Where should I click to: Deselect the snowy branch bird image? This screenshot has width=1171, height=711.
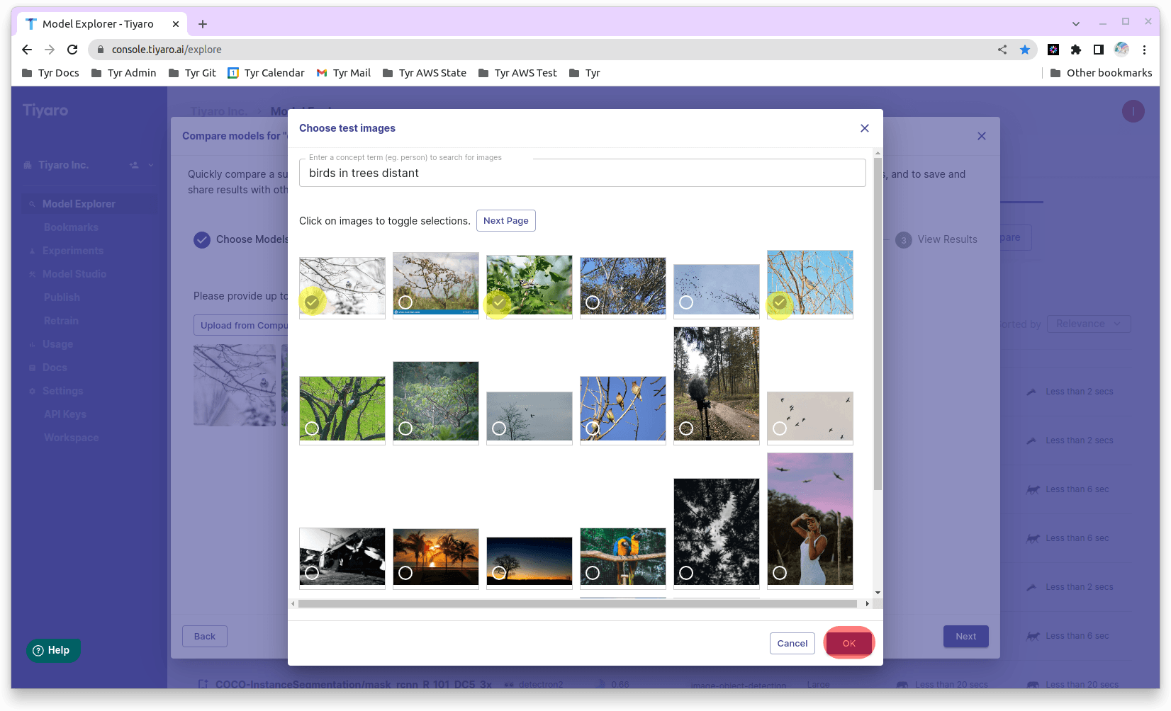pyautogui.click(x=342, y=286)
